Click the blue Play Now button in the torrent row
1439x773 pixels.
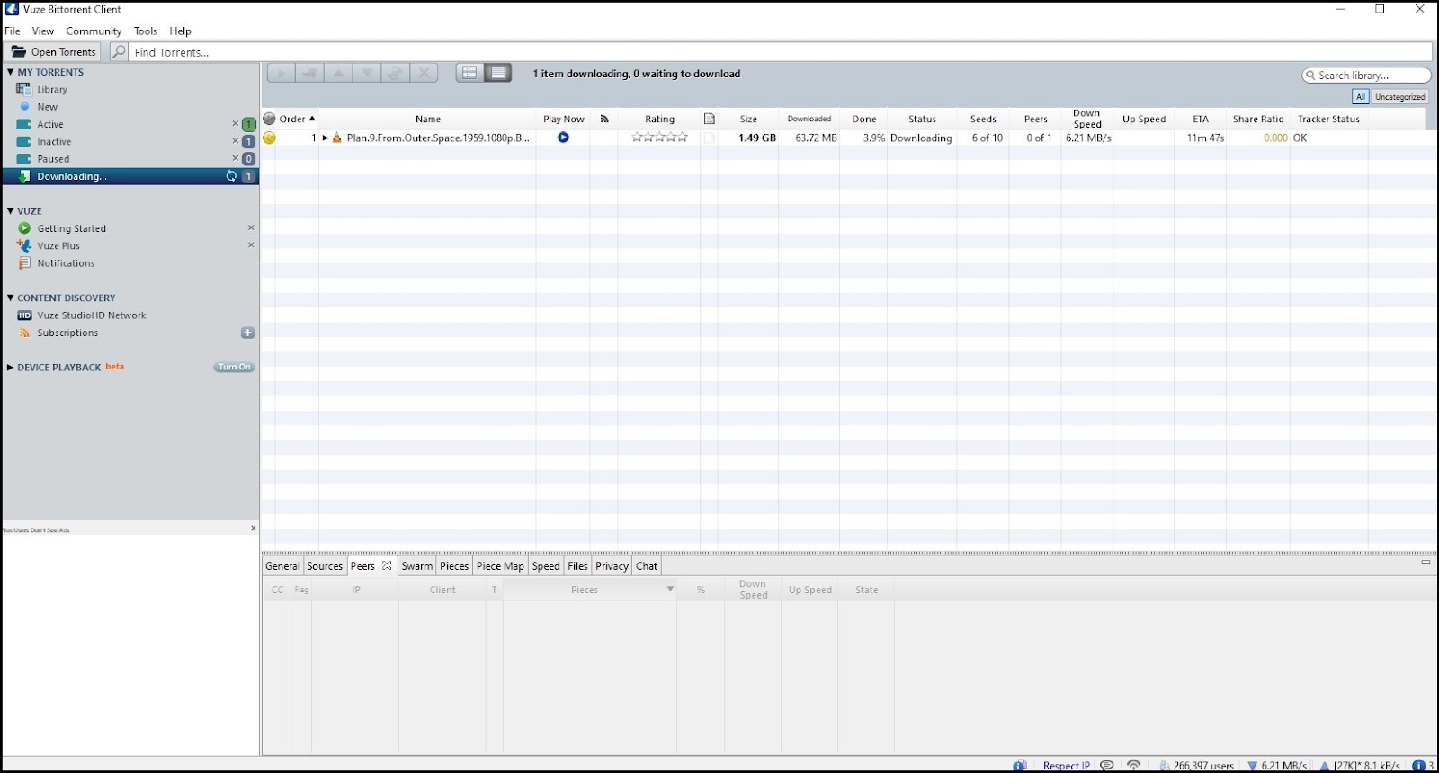(563, 138)
